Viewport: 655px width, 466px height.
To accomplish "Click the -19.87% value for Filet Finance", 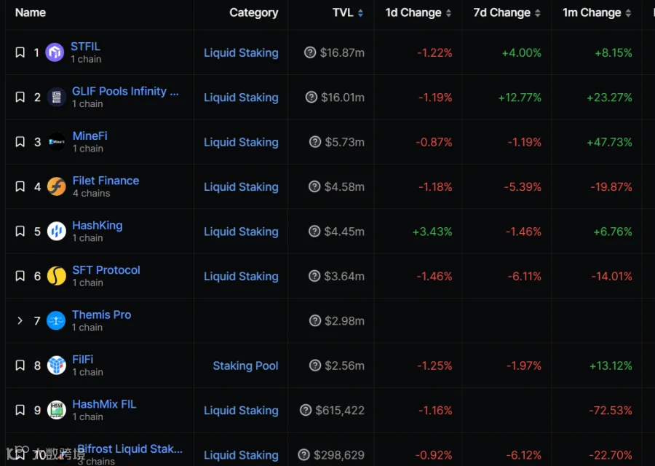I will 611,187.
